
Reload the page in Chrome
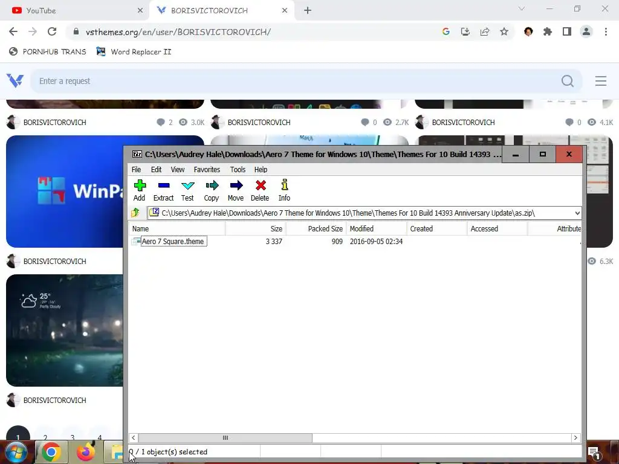tap(52, 32)
